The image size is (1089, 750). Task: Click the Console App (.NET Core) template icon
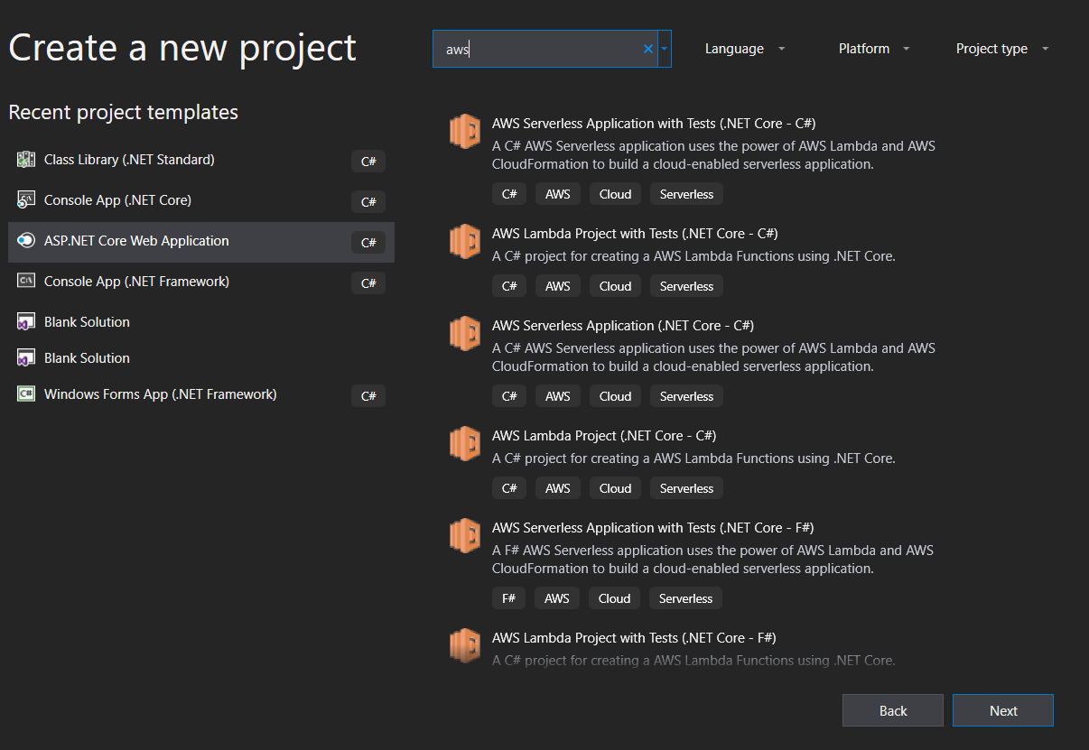pyautogui.click(x=26, y=199)
